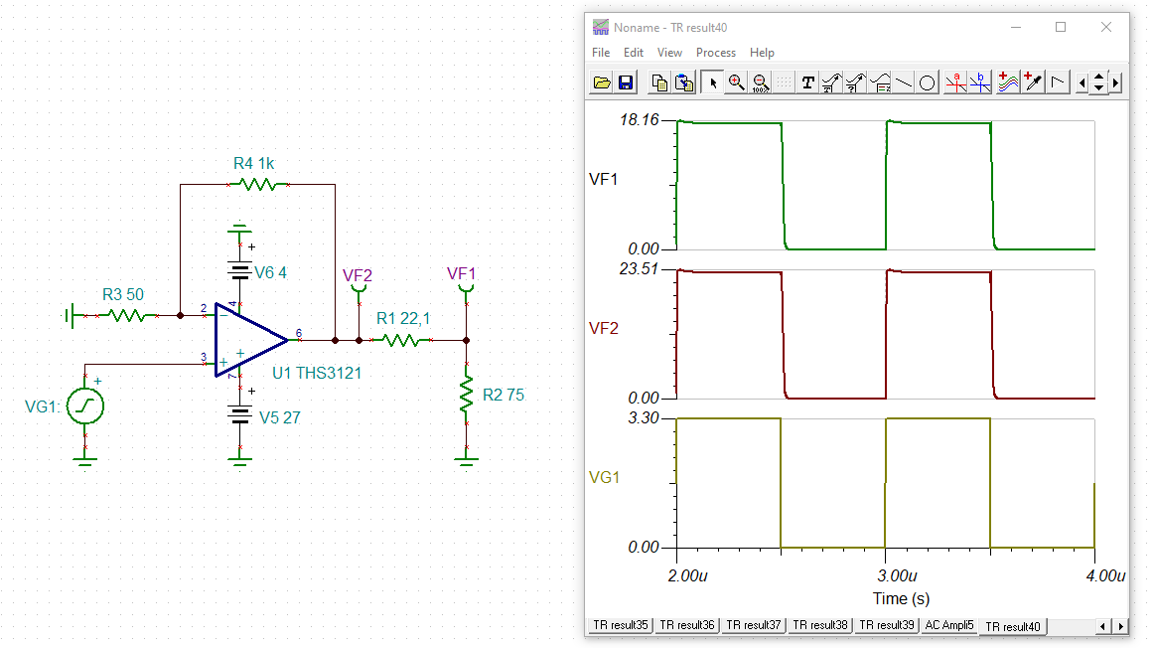
Task: Click the curve tool with question mark
Action: point(856,82)
